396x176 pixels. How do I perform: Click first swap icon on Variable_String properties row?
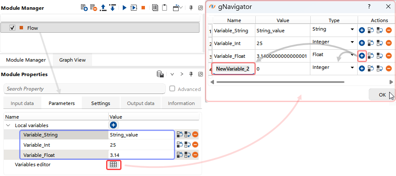tap(179, 134)
